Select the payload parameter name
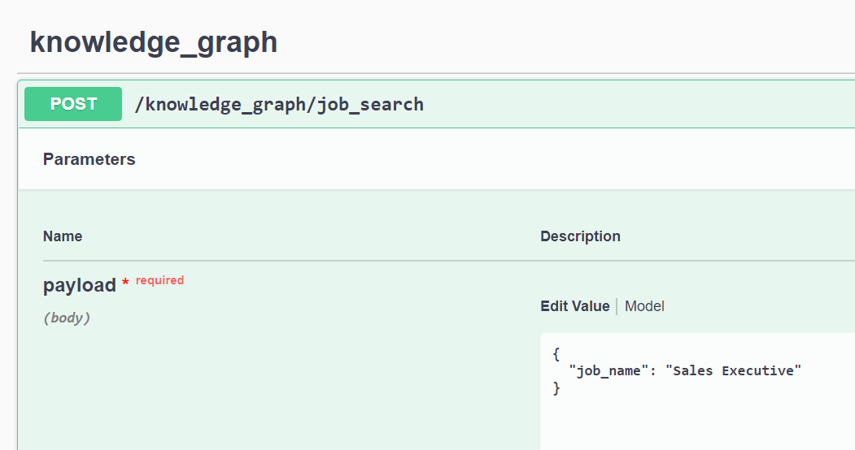Image resolution: width=855 pixels, height=450 pixels. click(x=79, y=285)
